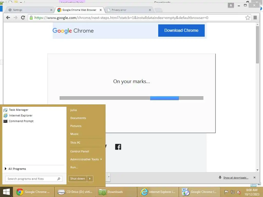Open Documents from the Start menu
The width and height of the screenshot is (263, 197).
tap(78, 118)
